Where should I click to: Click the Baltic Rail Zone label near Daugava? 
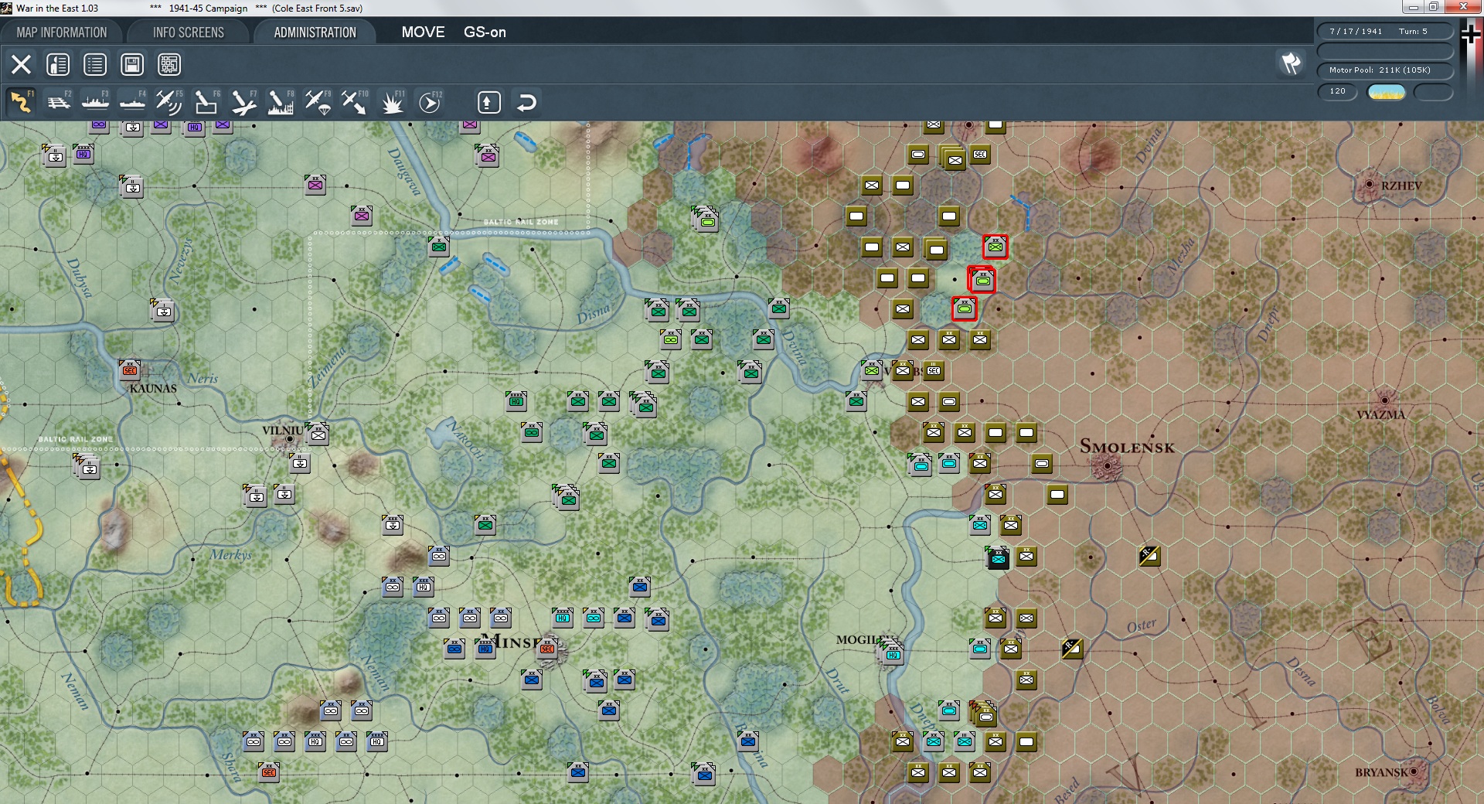(x=521, y=222)
